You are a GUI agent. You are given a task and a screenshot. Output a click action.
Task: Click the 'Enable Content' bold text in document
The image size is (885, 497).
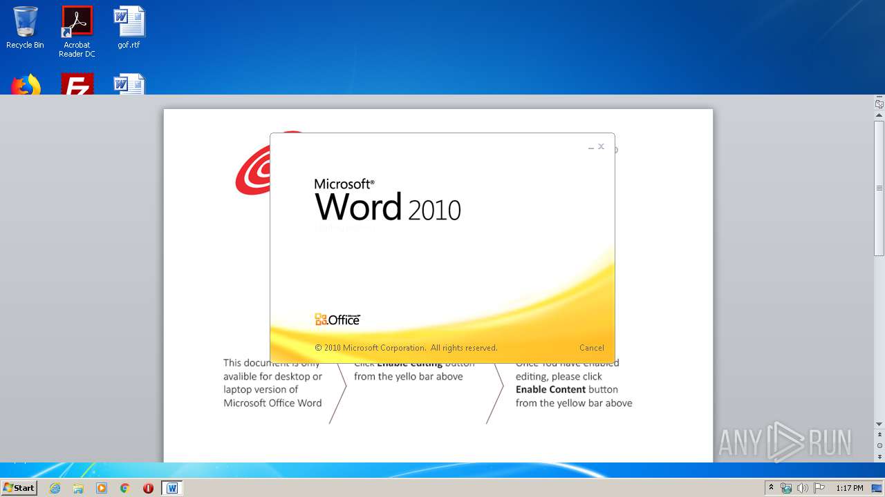pos(550,389)
